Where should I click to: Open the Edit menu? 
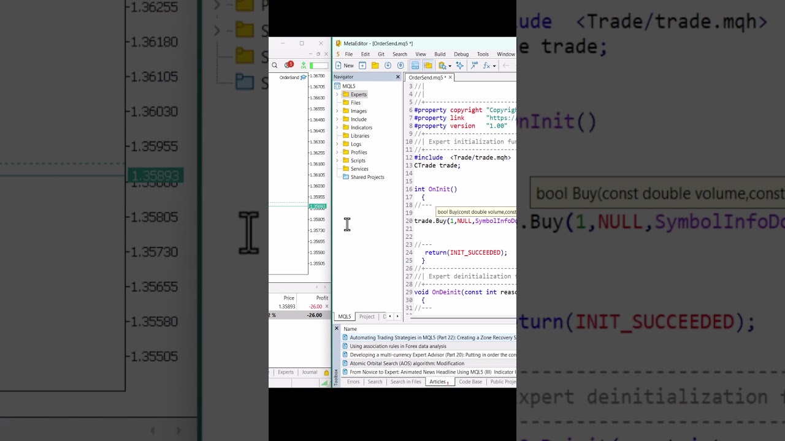click(x=365, y=55)
